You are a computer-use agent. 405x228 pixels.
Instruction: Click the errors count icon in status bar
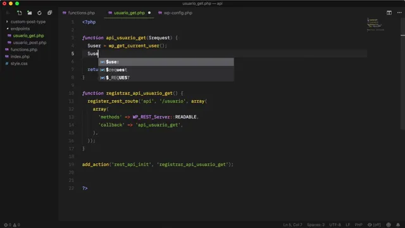[x=6, y=225]
